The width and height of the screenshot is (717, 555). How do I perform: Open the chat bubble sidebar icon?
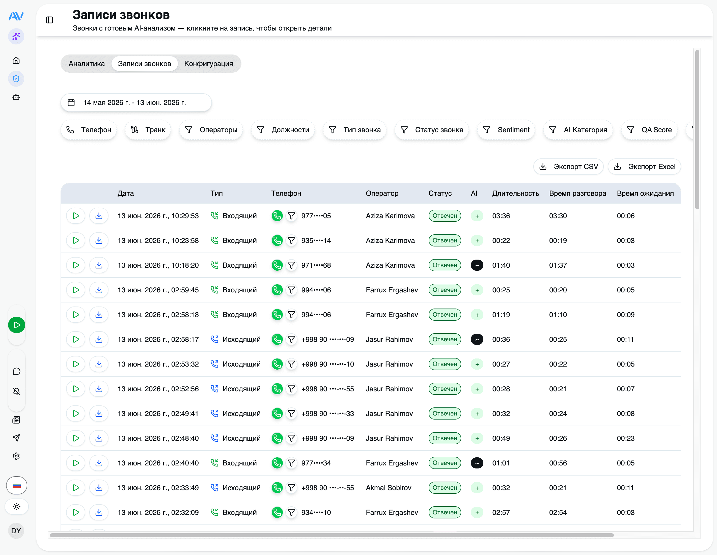click(x=16, y=372)
